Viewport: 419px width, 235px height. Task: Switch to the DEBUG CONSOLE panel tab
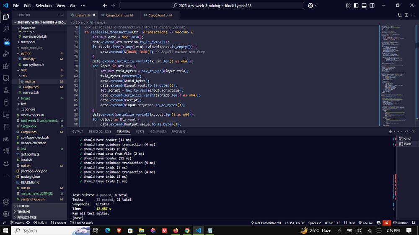click(x=100, y=131)
